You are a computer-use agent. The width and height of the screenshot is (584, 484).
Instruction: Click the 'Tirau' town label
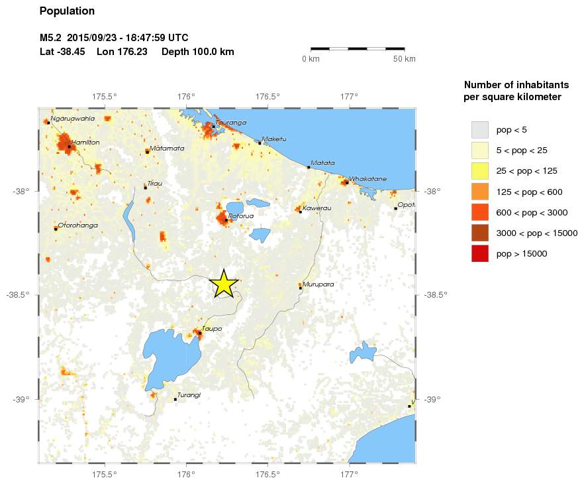click(155, 184)
